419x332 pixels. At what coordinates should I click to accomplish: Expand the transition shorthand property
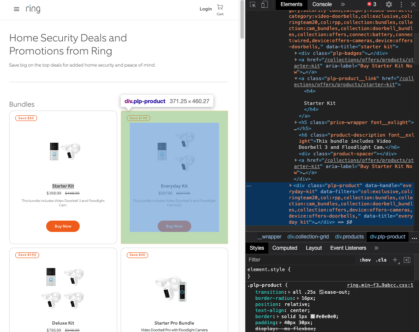[x=289, y=292]
